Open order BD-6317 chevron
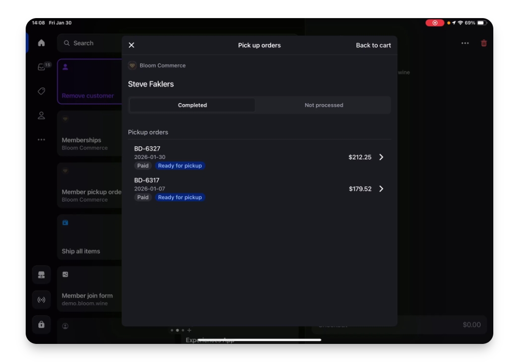The image size is (519, 362). 381,189
